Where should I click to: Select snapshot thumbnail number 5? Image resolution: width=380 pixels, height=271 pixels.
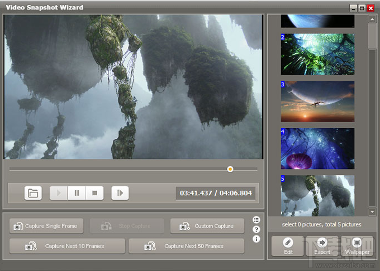[317, 196]
